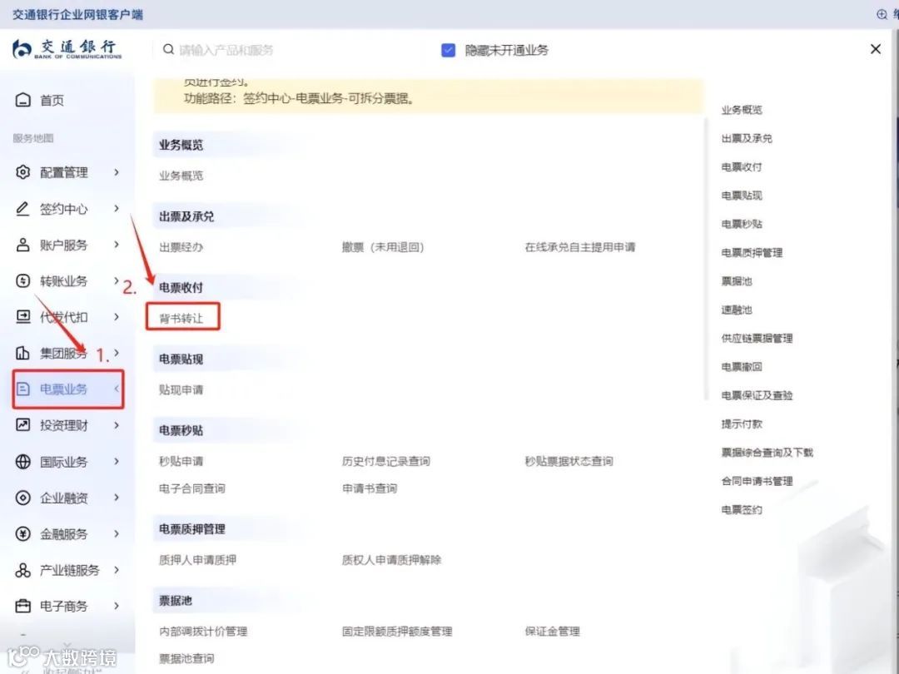Open 质权人申请质押解除 link
Image resolution: width=899 pixels, height=674 pixels.
coord(391,560)
